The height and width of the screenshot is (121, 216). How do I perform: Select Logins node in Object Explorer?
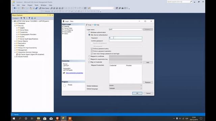tap(22, 28)
